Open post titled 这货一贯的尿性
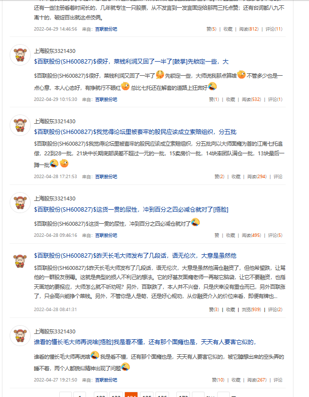309x397 pixels. point(131,210)
